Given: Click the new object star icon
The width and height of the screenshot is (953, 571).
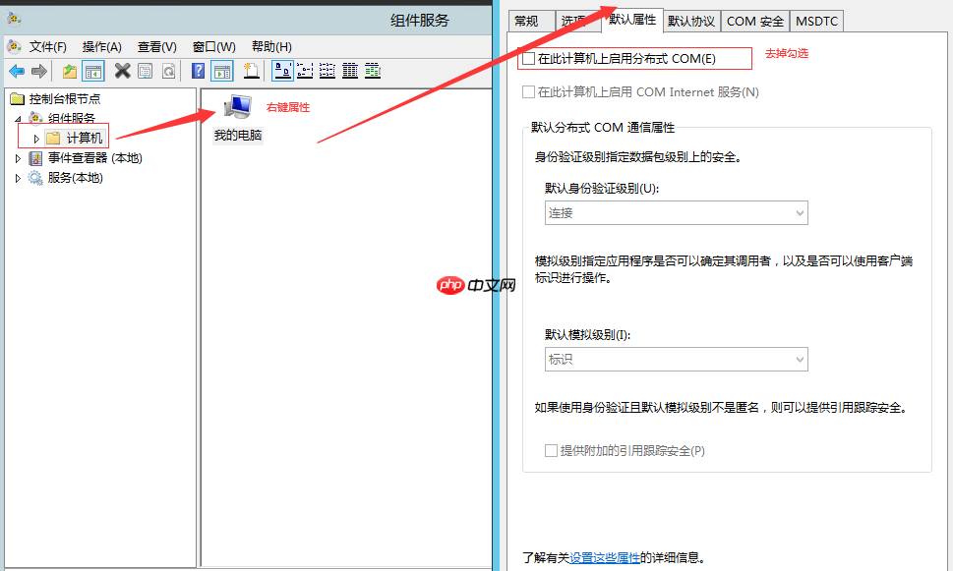Looking at the screenshot, I should (x=250, y=70).
